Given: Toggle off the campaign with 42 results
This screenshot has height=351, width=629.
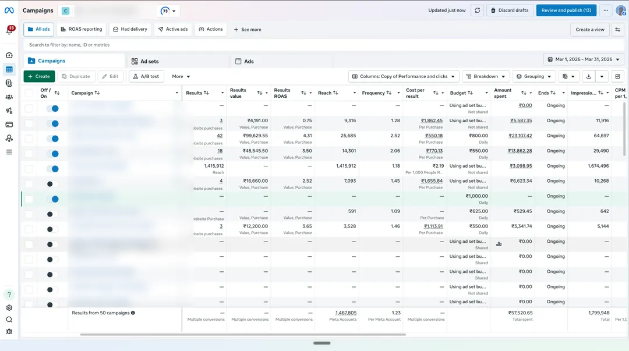Looking at the screenshot, I should click(52, 139).
